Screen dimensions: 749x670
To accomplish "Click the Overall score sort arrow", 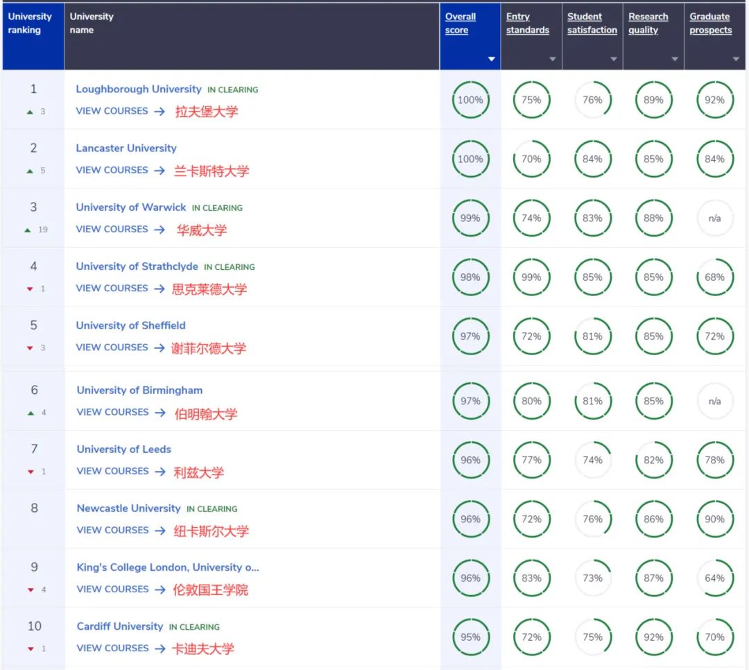I will (x=491, y=59).
